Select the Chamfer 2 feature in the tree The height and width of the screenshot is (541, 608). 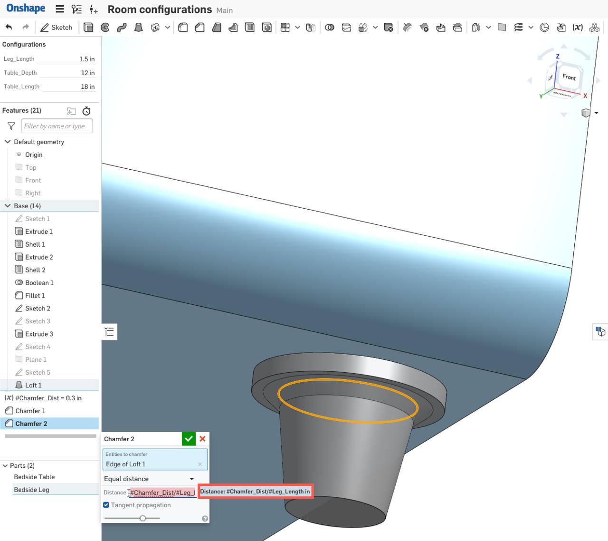pos(30,423)
